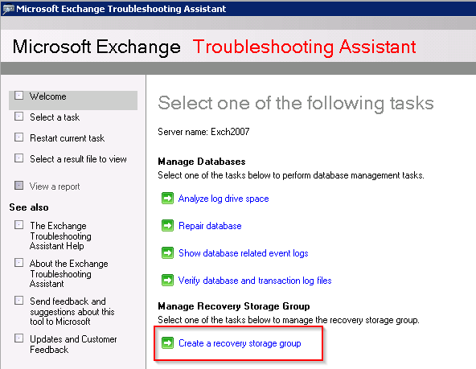
Task: Open Verify database and transaction log files link
Action: coord(255,281)
